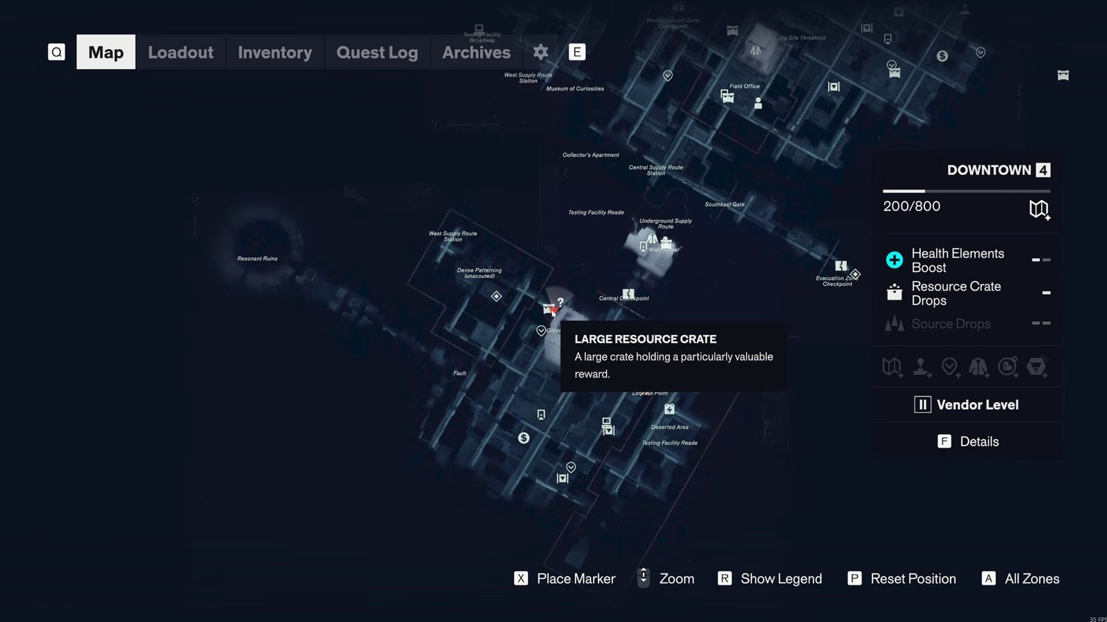Image resolution: width=1107 pixels, height=622 pixels.
Task: Open zone Details
Action: (x=968, y=441)
